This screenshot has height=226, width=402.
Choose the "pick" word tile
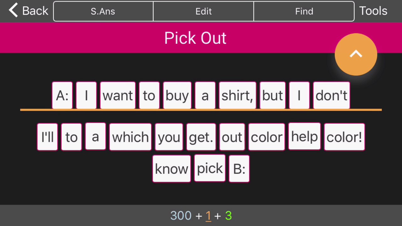coord(210,168)
